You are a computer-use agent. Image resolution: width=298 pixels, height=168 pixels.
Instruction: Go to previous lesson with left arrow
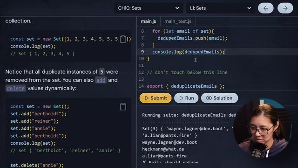[266, 8]
